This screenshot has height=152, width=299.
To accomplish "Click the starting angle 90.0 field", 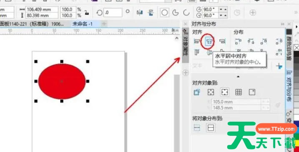I will click(210, 9).
